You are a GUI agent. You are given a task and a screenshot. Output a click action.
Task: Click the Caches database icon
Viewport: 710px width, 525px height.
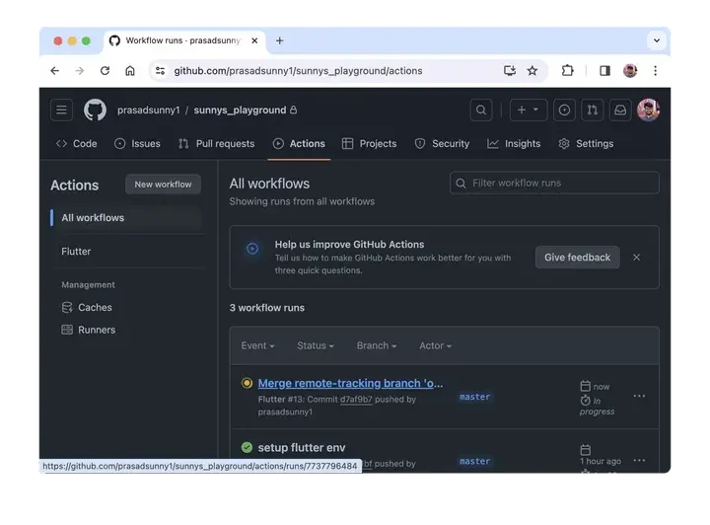pos(67,308)
